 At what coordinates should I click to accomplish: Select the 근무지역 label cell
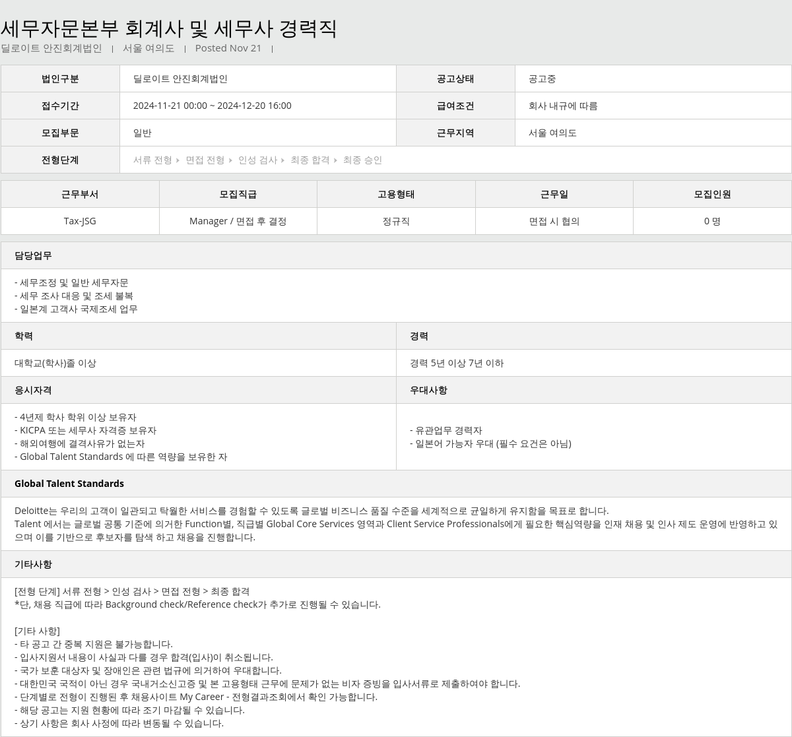[455, 133]
